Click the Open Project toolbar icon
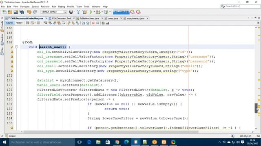Viewport: 261px width, 146px height. click(x=16, y=12)
